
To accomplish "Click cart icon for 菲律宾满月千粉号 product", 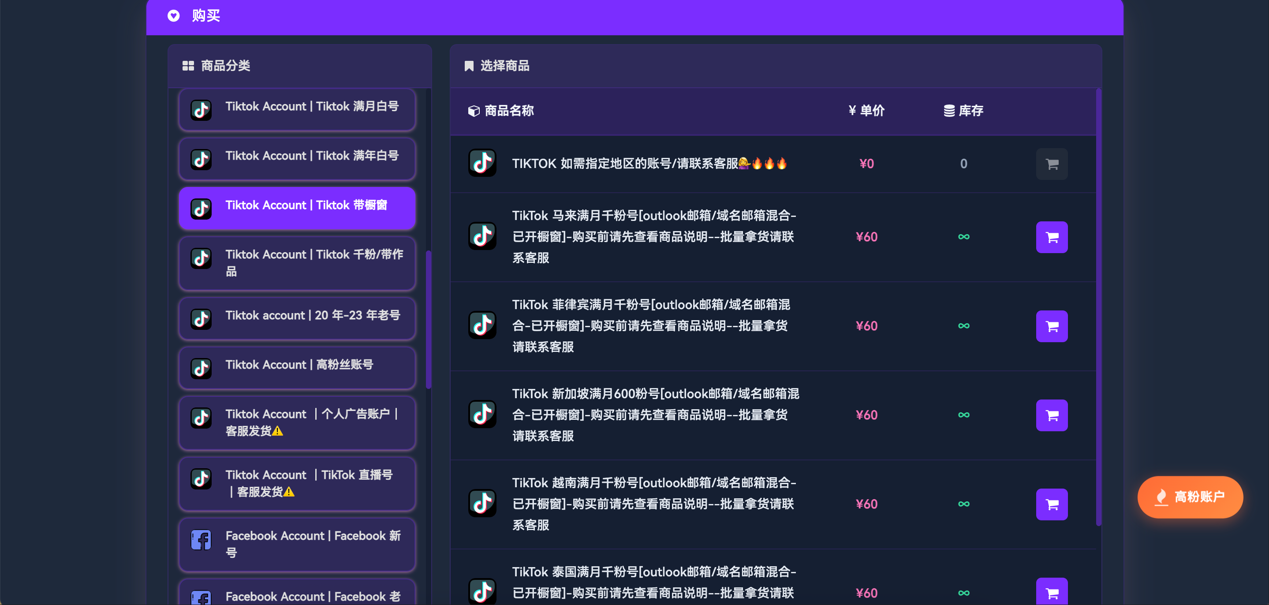I will (x=1051, y=326).
